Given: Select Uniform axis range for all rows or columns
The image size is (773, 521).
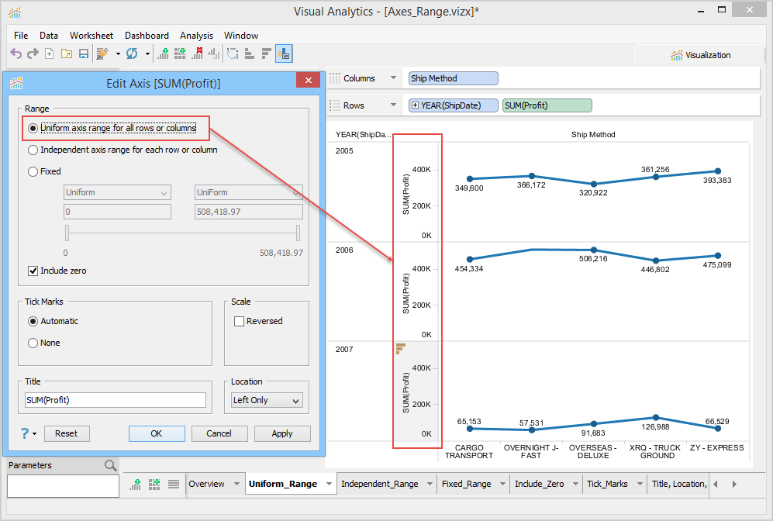Looking at the screenshot, I should click(x=33, y=128).
